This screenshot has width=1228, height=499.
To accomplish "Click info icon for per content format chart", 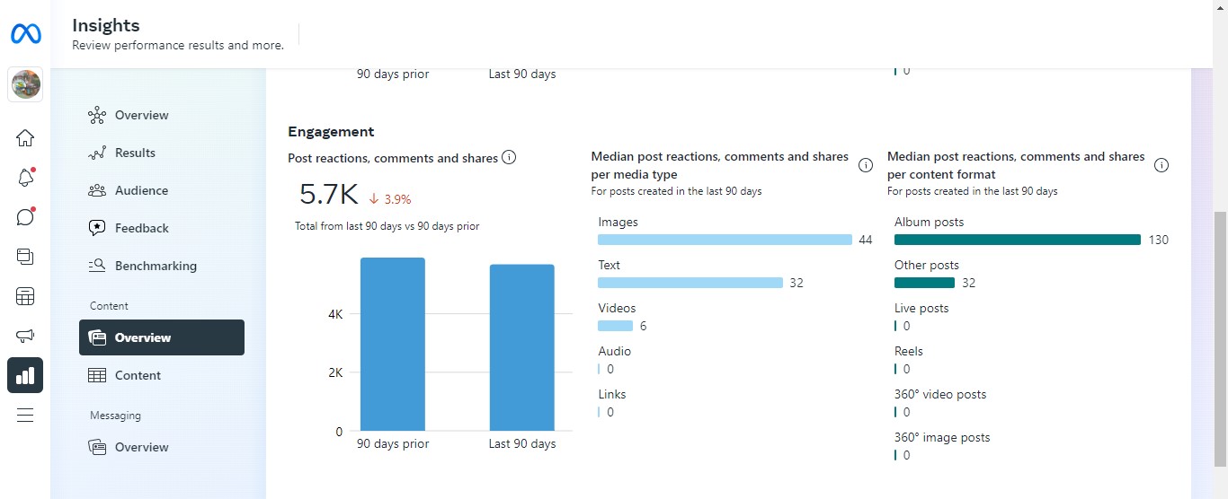I will [x=1161, y=165].
